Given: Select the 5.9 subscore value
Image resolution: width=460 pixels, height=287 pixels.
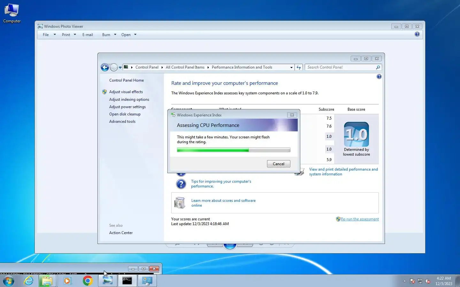Looking at the screenshot, I should click(x=329, y=160).
